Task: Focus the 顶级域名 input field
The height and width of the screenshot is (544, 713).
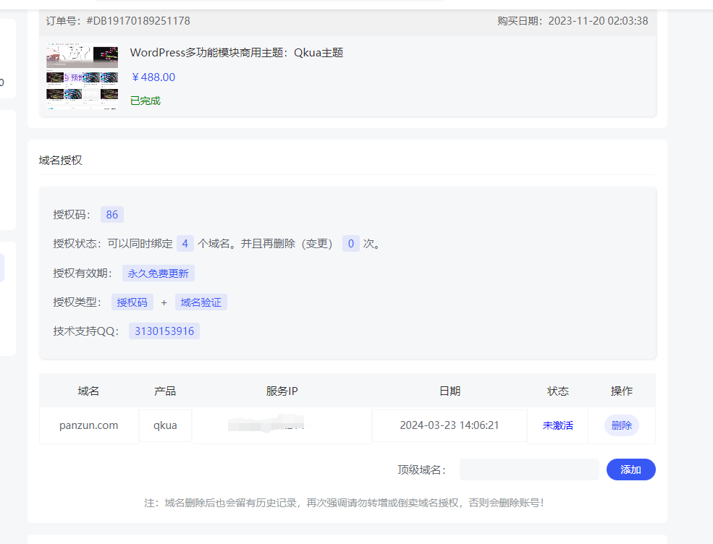Action: point(528,469)
